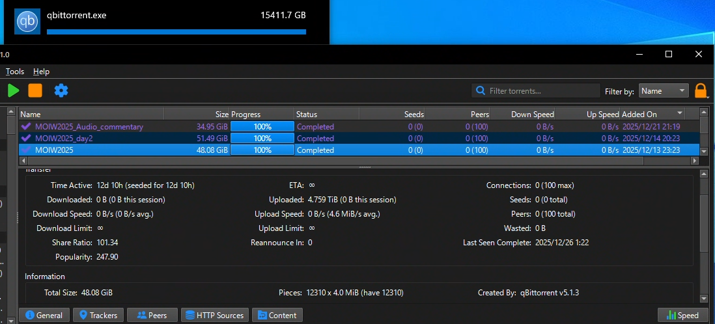Click the 2025/12/13 23:23 added date
Screen dimensions: 715x324
click(x=651, y=150)
